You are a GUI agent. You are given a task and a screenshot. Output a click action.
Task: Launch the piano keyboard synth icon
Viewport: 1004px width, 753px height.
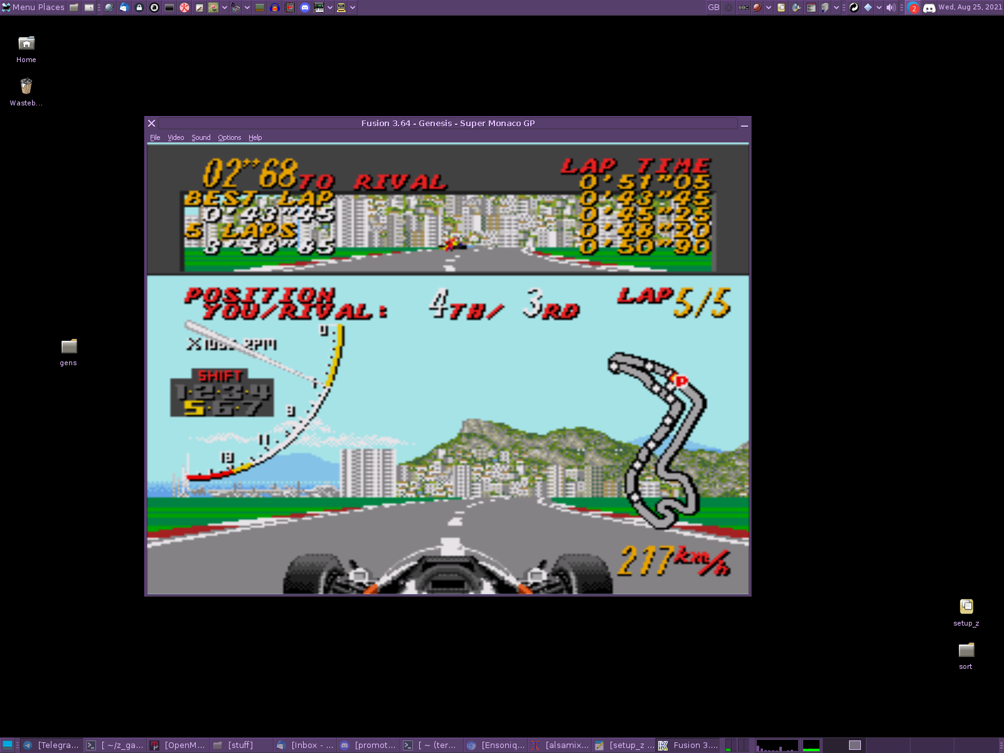(x=319, y=8)
